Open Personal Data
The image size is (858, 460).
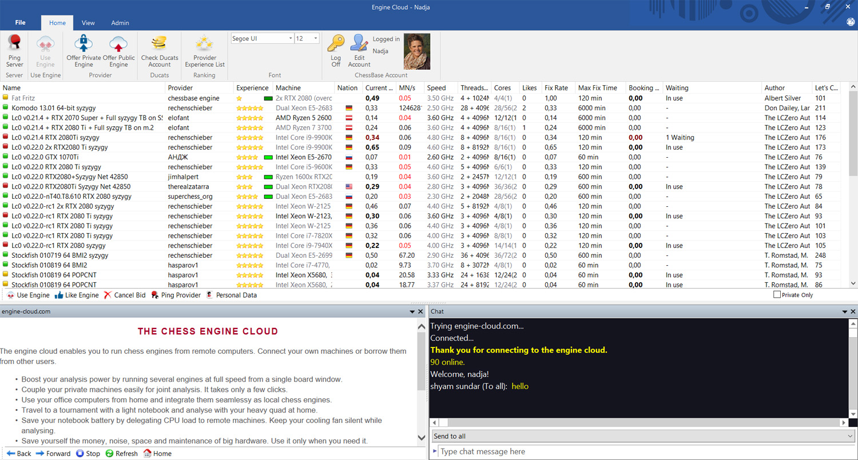231,295
